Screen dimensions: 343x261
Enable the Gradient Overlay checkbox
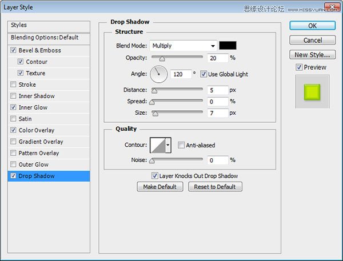[13, 142]
